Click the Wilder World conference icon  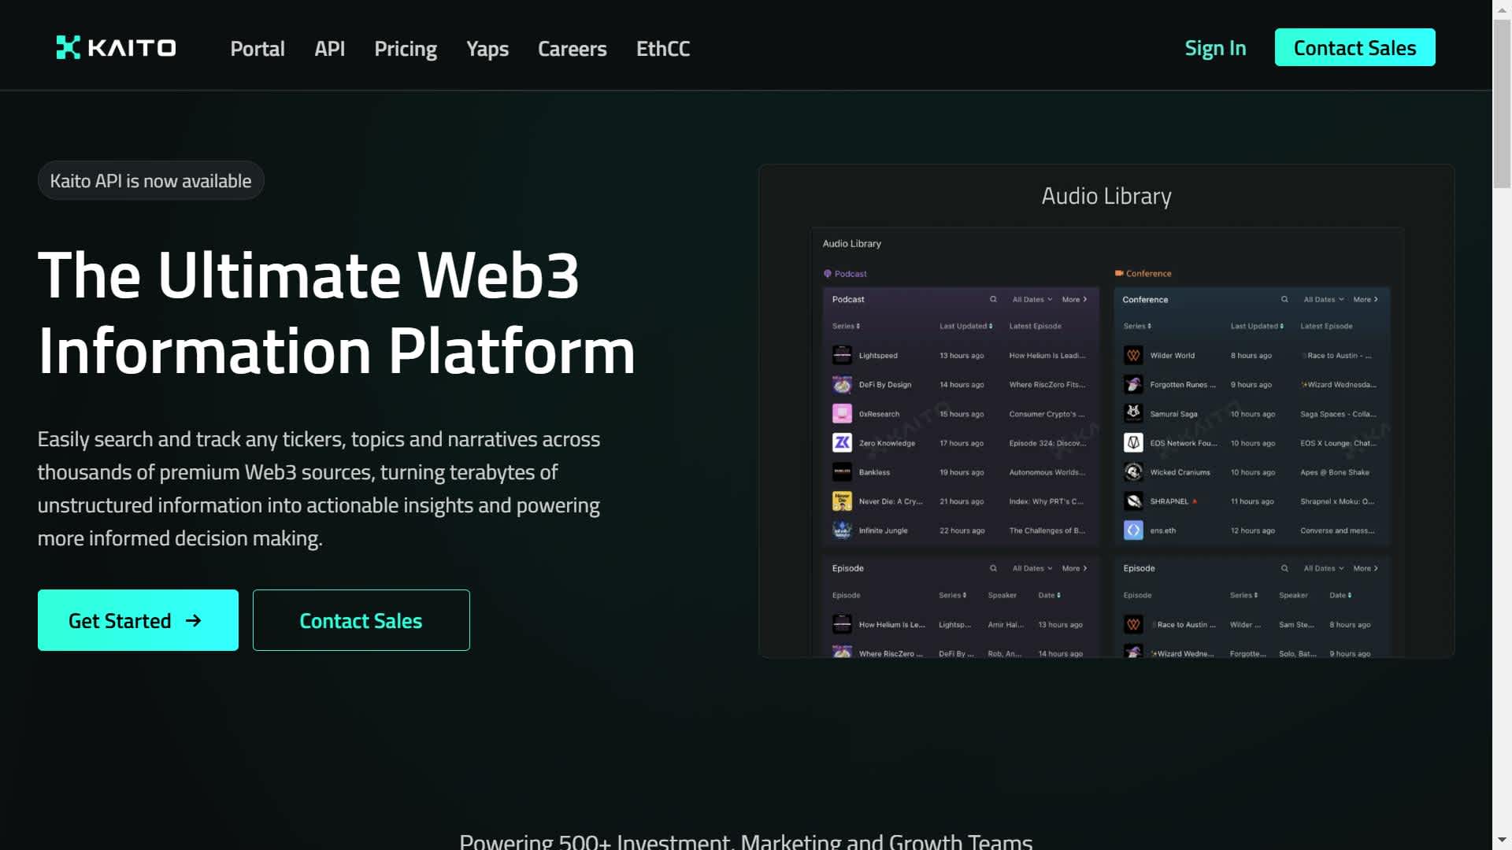[1133, 355]
